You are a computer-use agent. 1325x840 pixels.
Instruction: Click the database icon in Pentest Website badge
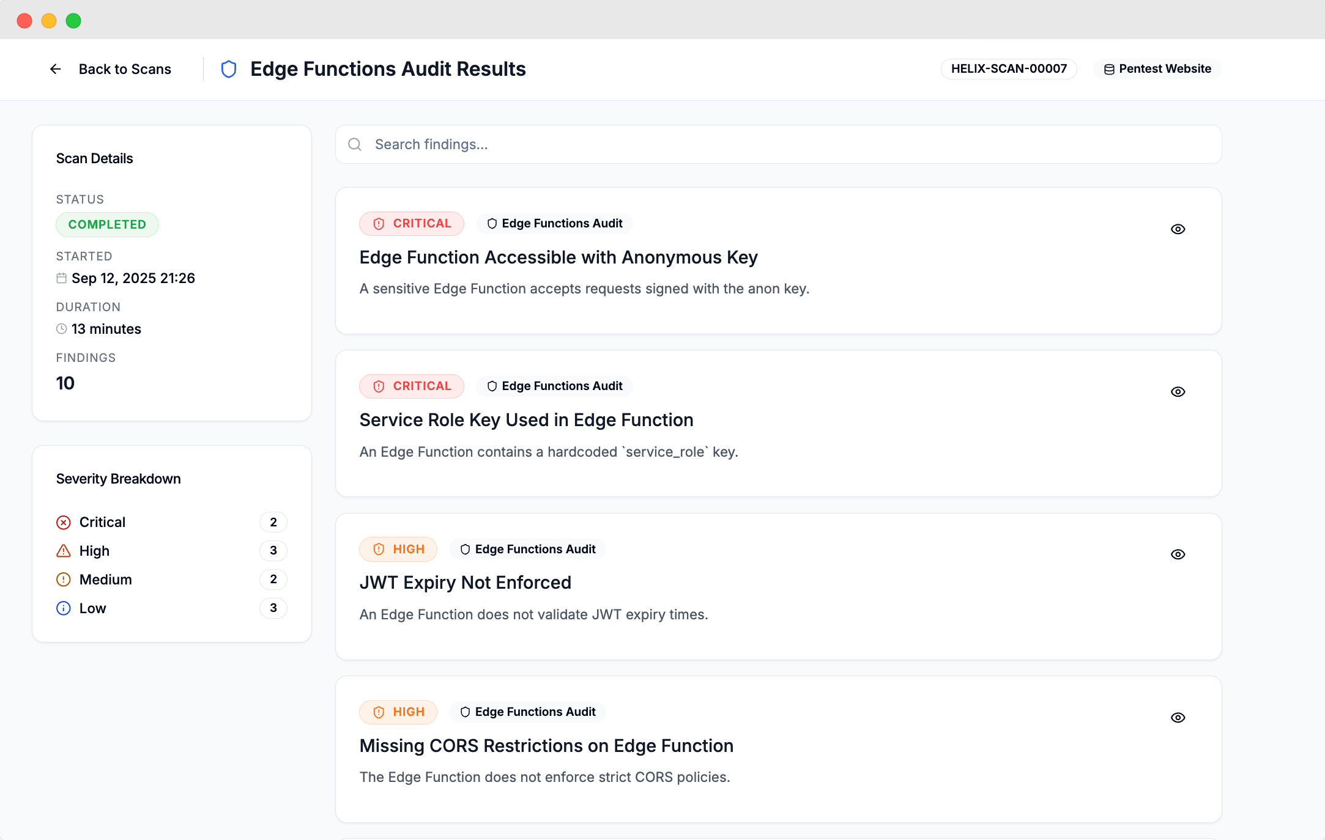point(1109,69)
